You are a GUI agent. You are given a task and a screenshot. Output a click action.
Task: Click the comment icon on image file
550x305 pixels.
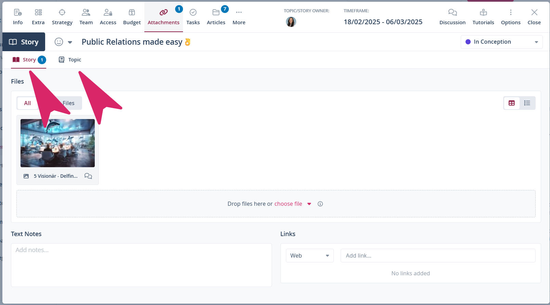click(88, 176)
